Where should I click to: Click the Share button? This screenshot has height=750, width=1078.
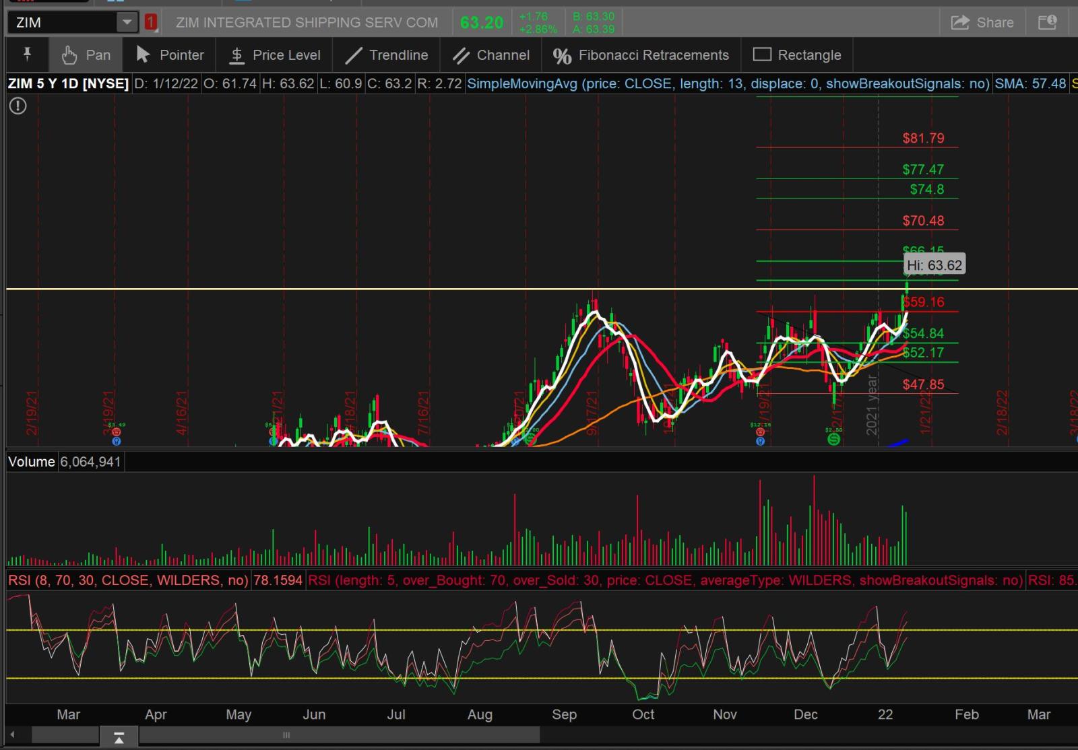point(982,22)
